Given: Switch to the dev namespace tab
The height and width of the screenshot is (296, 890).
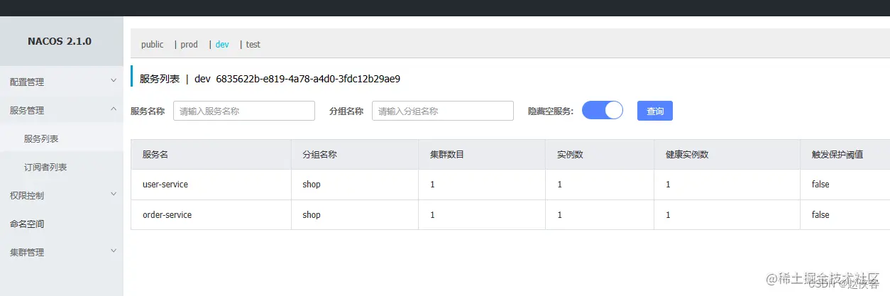Looking at the screenshot, I should point(222,44).
